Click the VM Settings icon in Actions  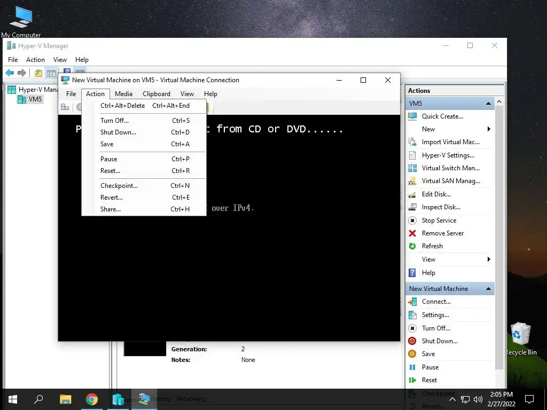(412, 315)
